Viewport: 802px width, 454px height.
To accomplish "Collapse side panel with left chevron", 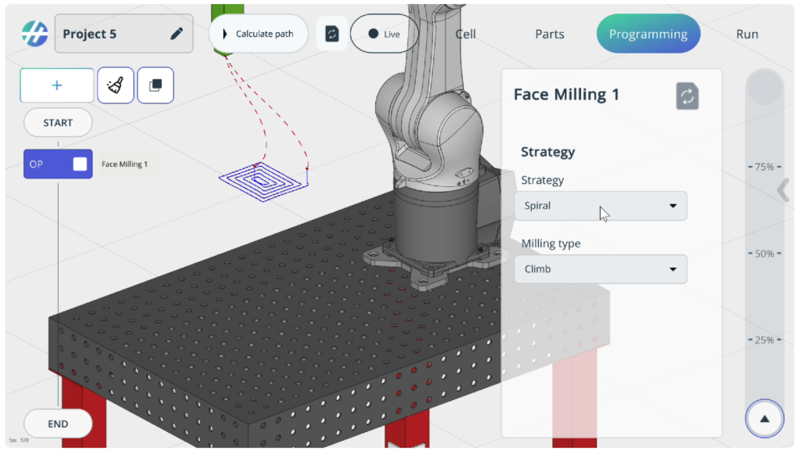I will click(x=783, y=190).
